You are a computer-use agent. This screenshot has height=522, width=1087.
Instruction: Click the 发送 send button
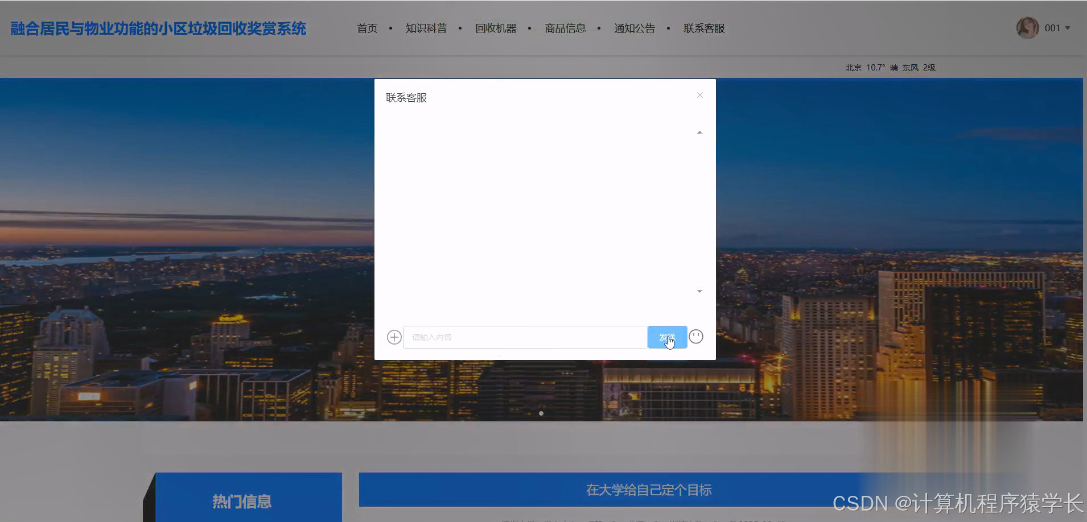(x=667, y=337)
